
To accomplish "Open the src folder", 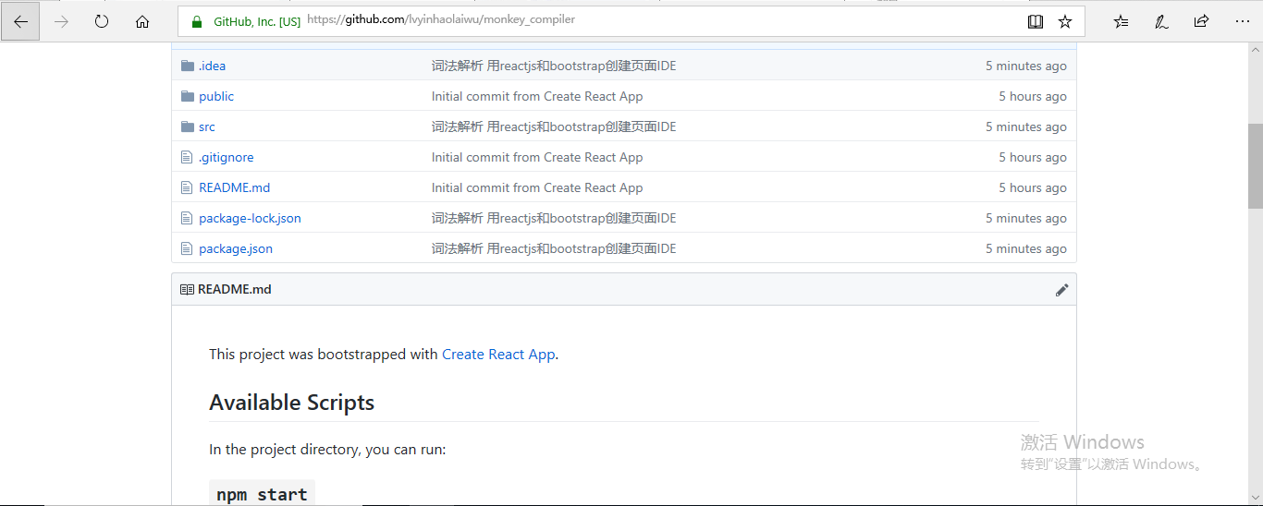I will coord(207,126).
